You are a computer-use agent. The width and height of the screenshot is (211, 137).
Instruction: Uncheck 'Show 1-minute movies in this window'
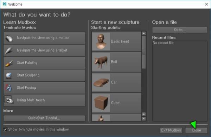click(x=5, y=130)
